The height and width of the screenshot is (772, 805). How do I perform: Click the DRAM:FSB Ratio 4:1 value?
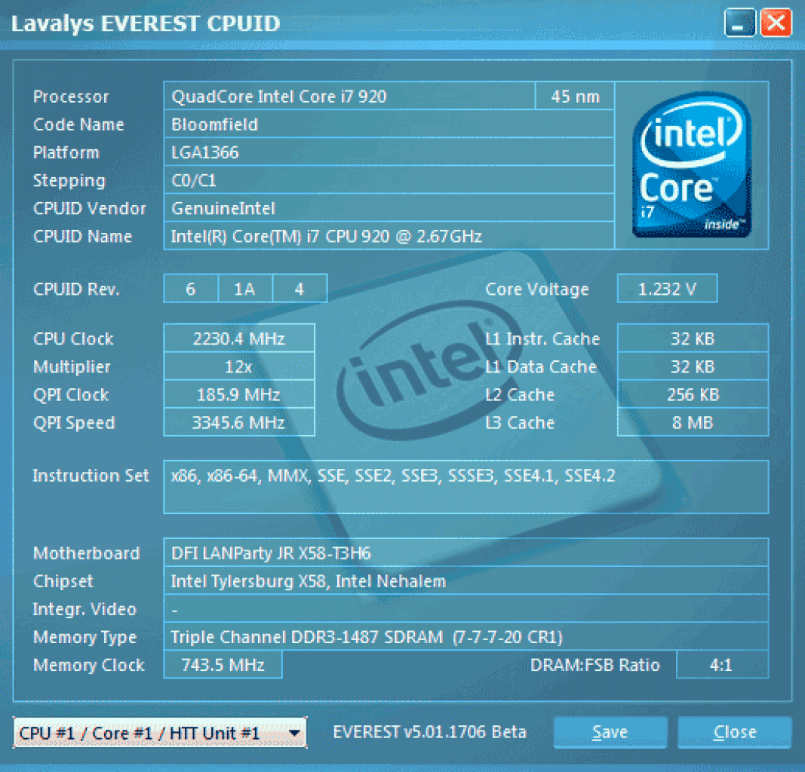tap(722, 665)
